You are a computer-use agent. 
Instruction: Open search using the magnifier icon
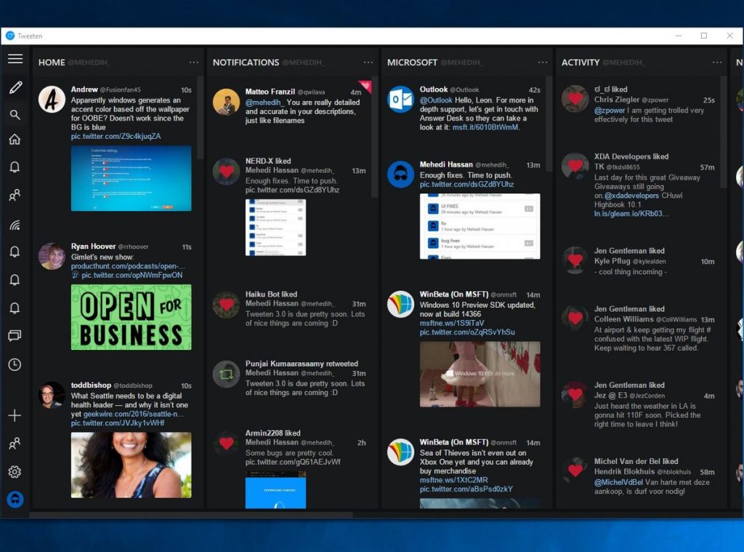click(15, 114)
